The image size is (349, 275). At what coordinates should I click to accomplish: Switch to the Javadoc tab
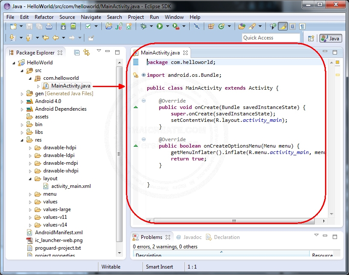tap(192, 237)
